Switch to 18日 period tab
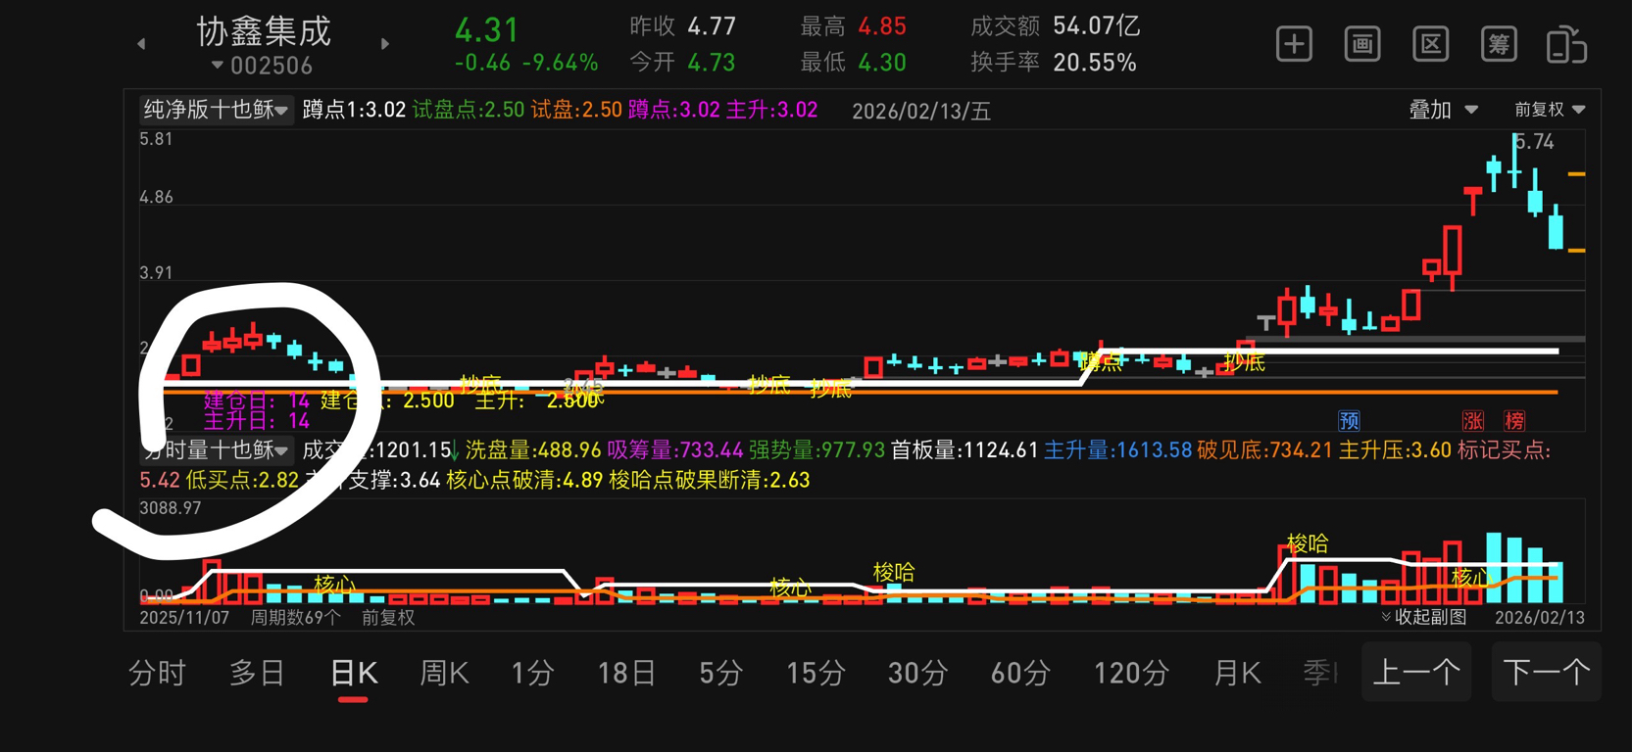The height and width of the screenshot is (753, 1632). pos(626,674)
